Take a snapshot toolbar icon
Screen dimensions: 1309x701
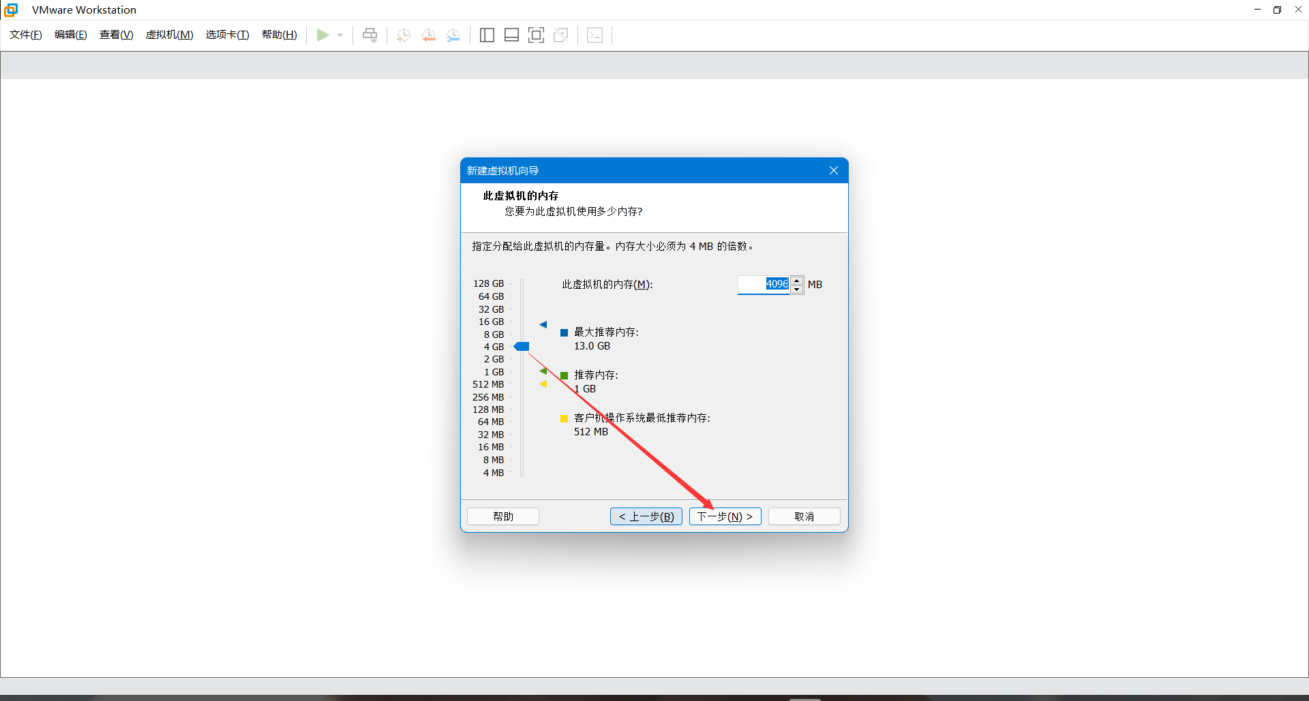tap(404, 35)
